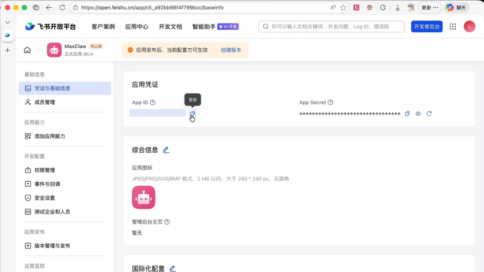Click the pink extension icon in toolbar
The image size is (484, 272).
(x=356, y=7)
